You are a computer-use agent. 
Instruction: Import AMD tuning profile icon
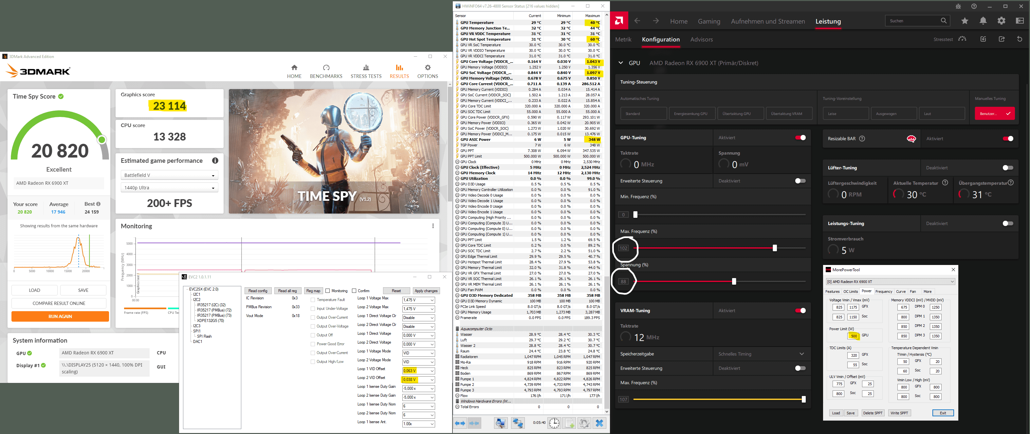coord(983,39)
